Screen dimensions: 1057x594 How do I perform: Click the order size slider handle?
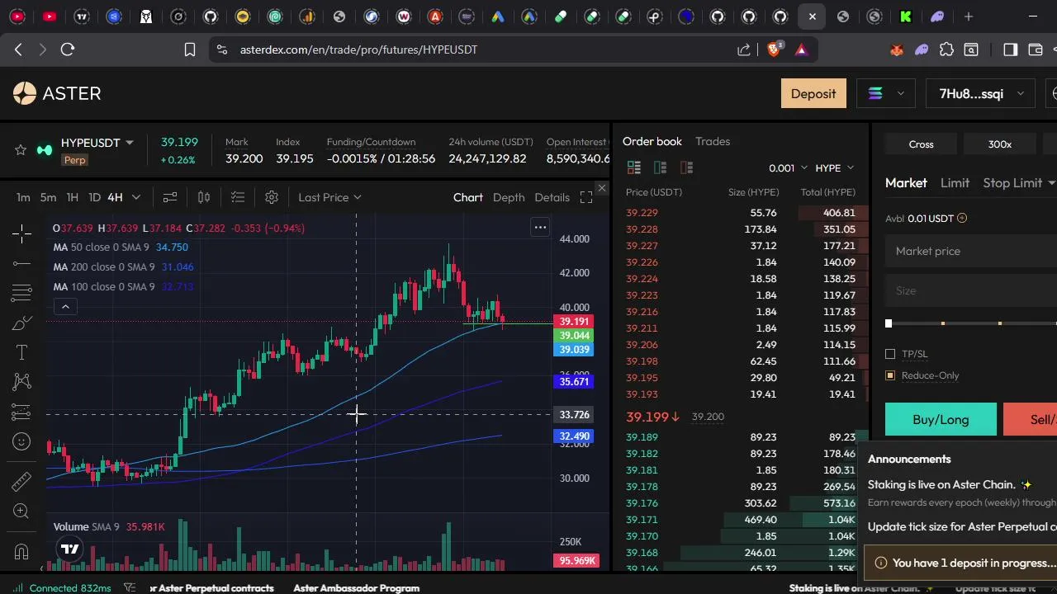click(x=889, y=323)
